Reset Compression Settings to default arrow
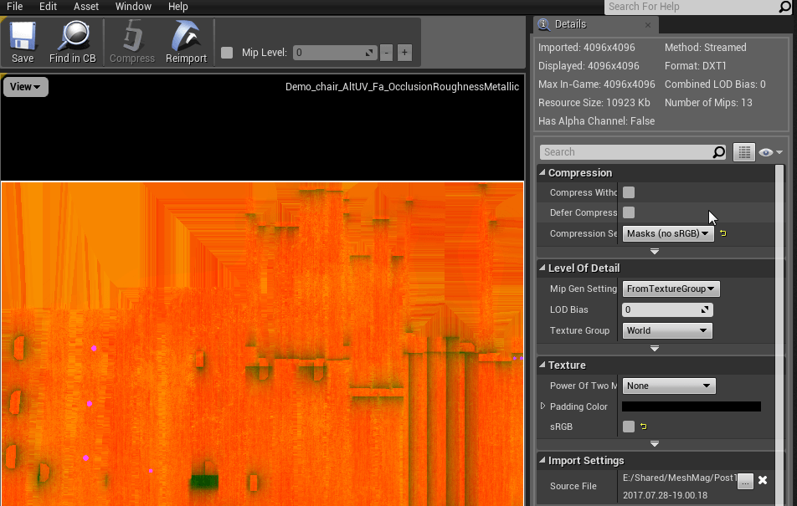 (x=723, y=233)
